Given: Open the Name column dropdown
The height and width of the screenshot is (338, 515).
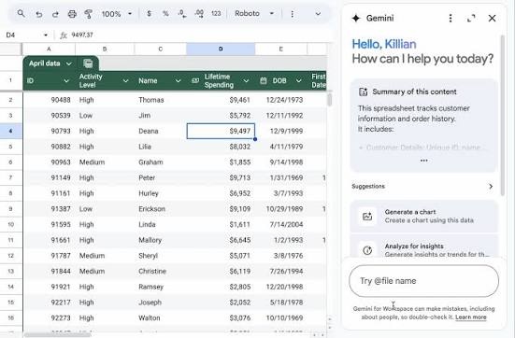Looking at the screenshot, I should tap(178, 80).
